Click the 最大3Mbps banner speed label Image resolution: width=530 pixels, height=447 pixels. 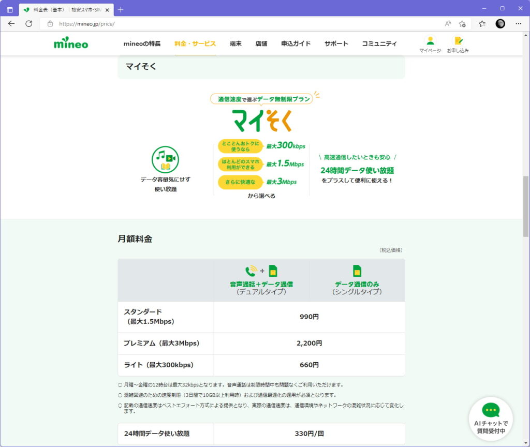281,182
